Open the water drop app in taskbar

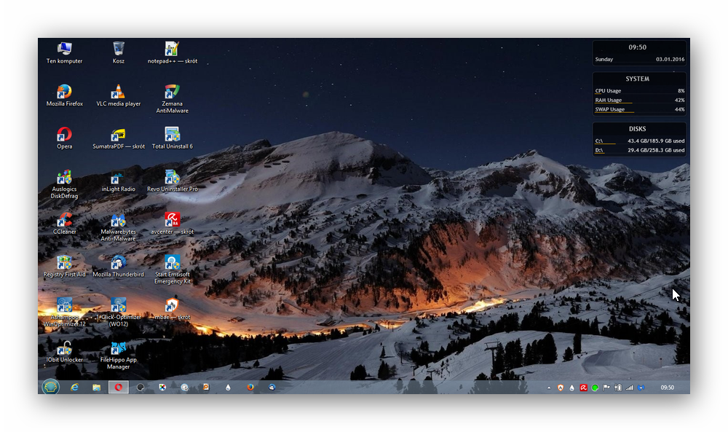(x=228, y=387)
